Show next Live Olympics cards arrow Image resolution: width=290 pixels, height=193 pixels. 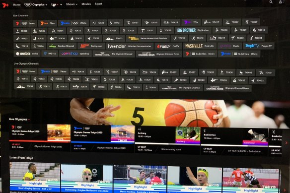(286, 143)
